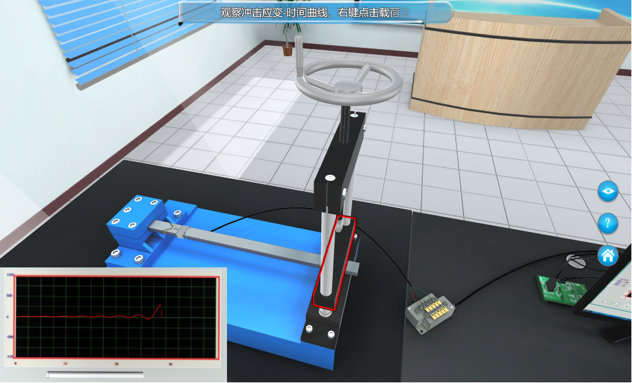Image resolution: width=632 pixels, height=383 pixels.
Task: Click the gray handwheel on the press
Action: (x=348, y=81)
